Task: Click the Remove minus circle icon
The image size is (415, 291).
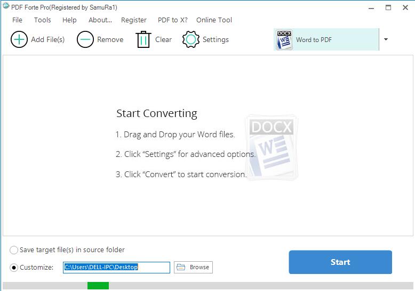Action: [x=85, y=39]
